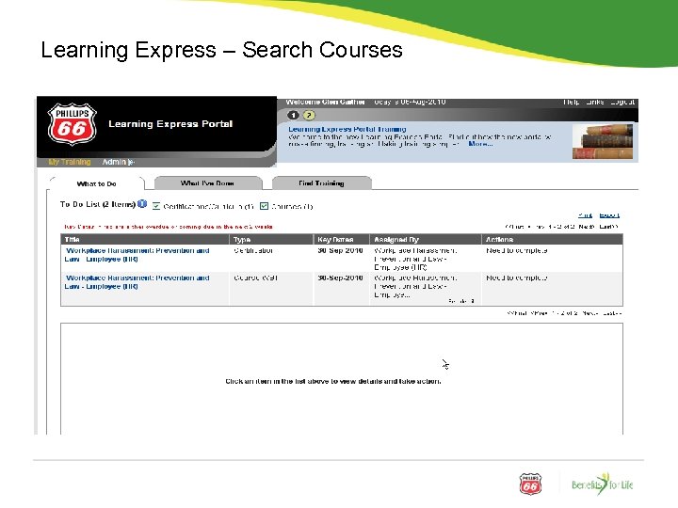Open the Admin menu
The width and height of the screenshot is (678, 508).
click(118, 162)
